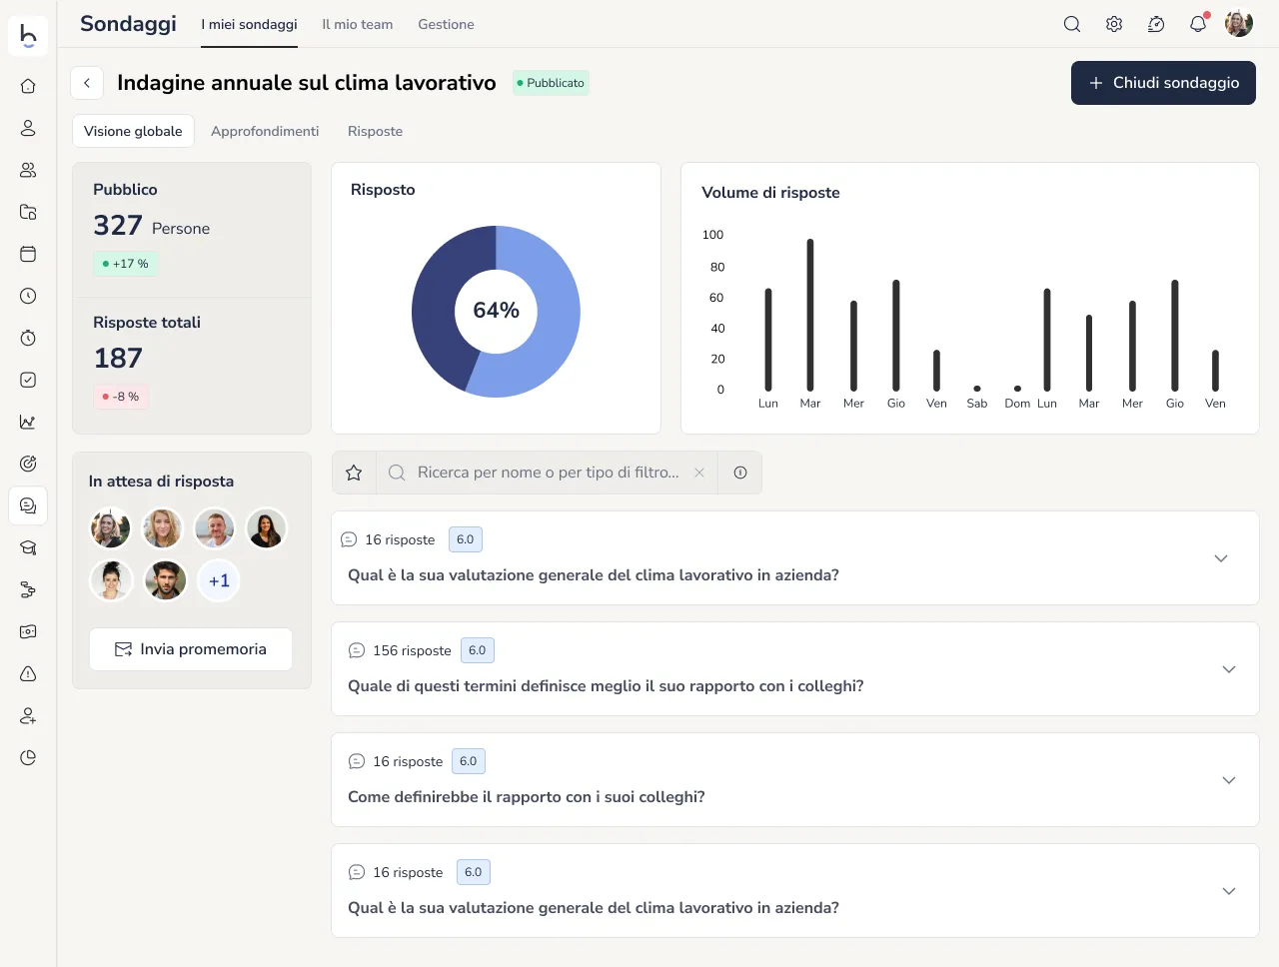Click the 6.0 score badge beside 156 risposte
1279x967 pixels.
[478, 650]
